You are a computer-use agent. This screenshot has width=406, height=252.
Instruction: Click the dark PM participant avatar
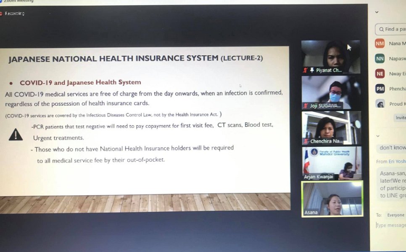[x=380, y=89]
